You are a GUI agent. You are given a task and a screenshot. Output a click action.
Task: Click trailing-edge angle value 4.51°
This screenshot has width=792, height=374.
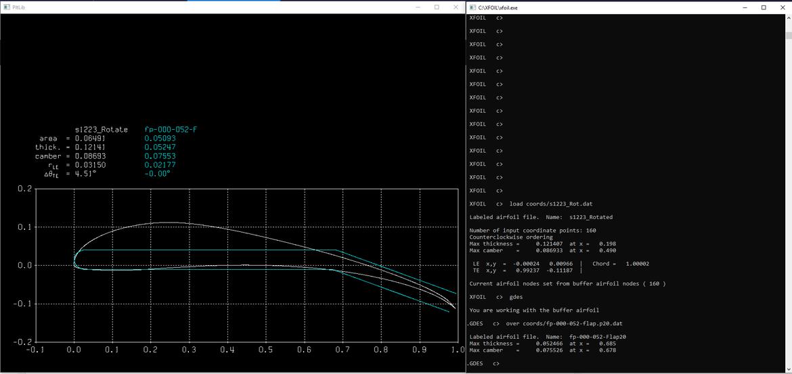[85, 174]
